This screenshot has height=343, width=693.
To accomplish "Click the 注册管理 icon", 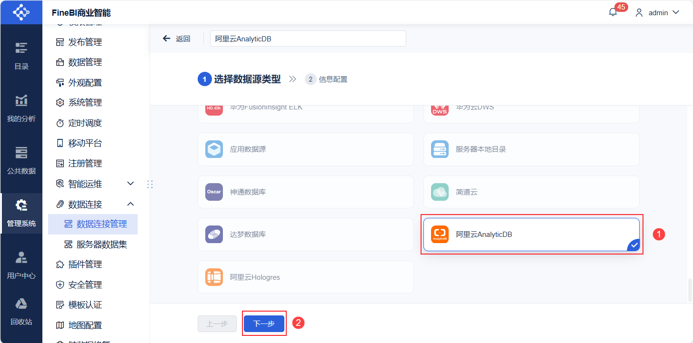I will (60, 164).
